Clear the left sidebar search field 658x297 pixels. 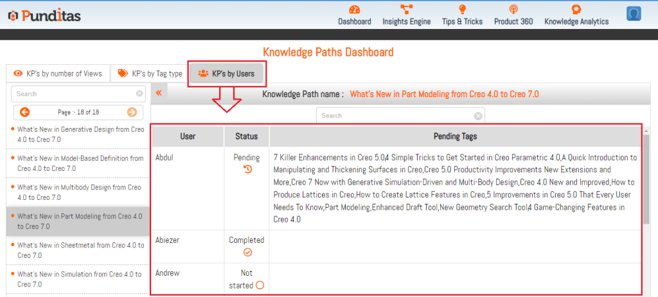[139, 94]
